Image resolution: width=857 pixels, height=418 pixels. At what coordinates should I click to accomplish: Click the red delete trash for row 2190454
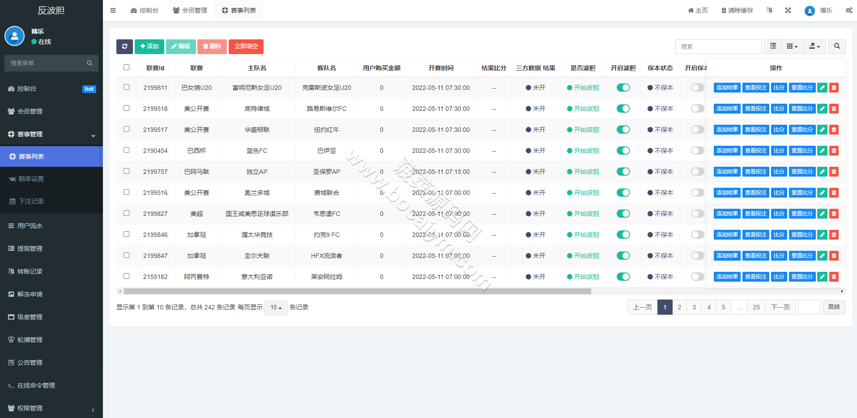(x=834, y=151)
